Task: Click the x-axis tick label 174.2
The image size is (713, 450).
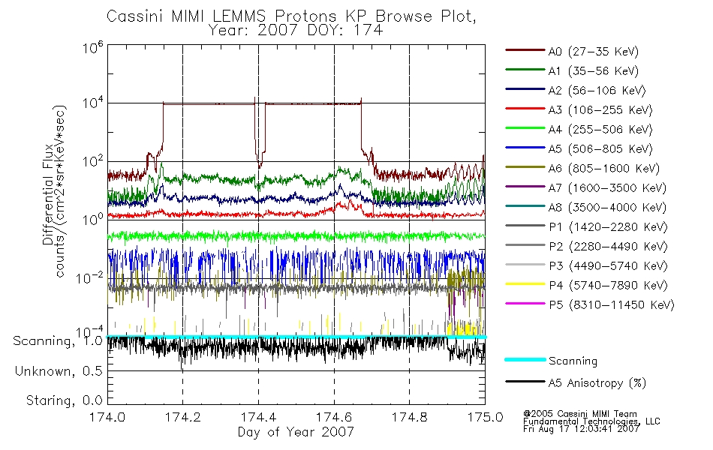Action: [183, 417]
